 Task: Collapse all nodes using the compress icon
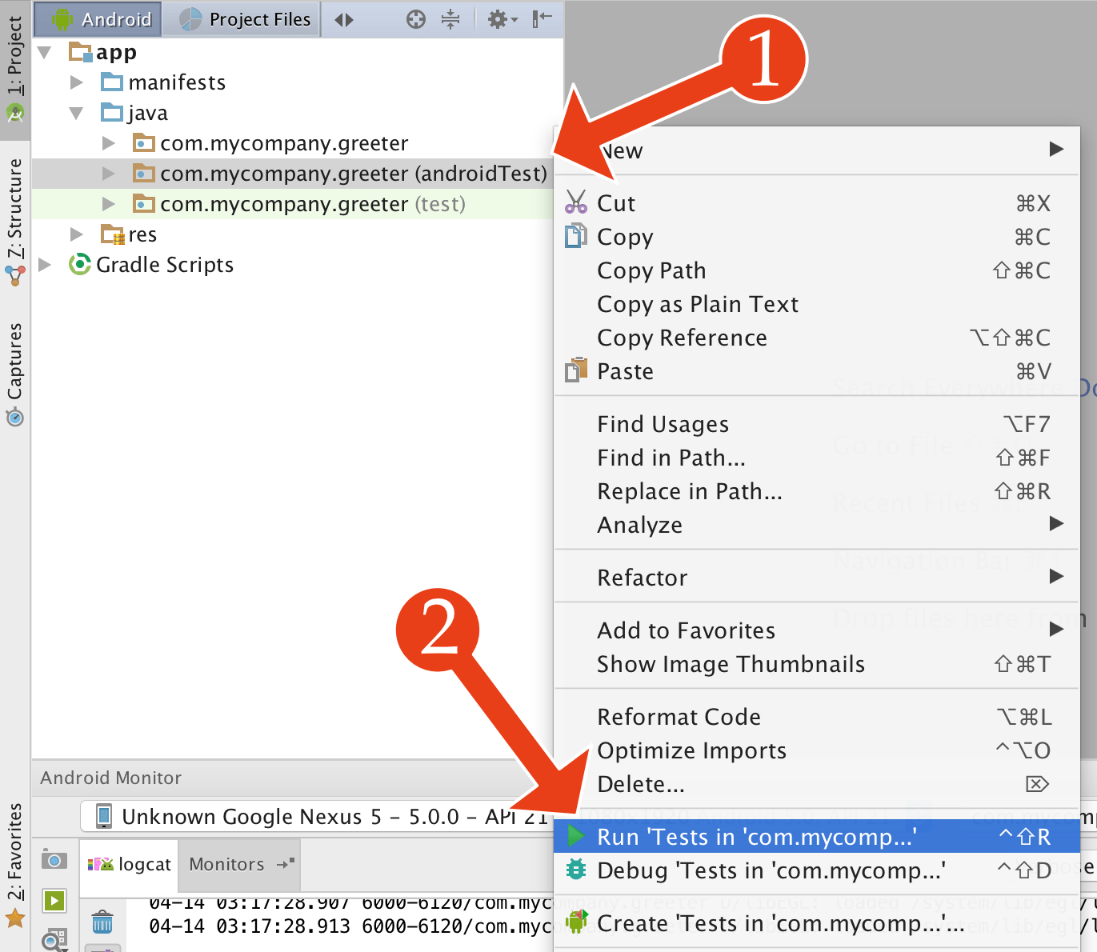[451, 19]
